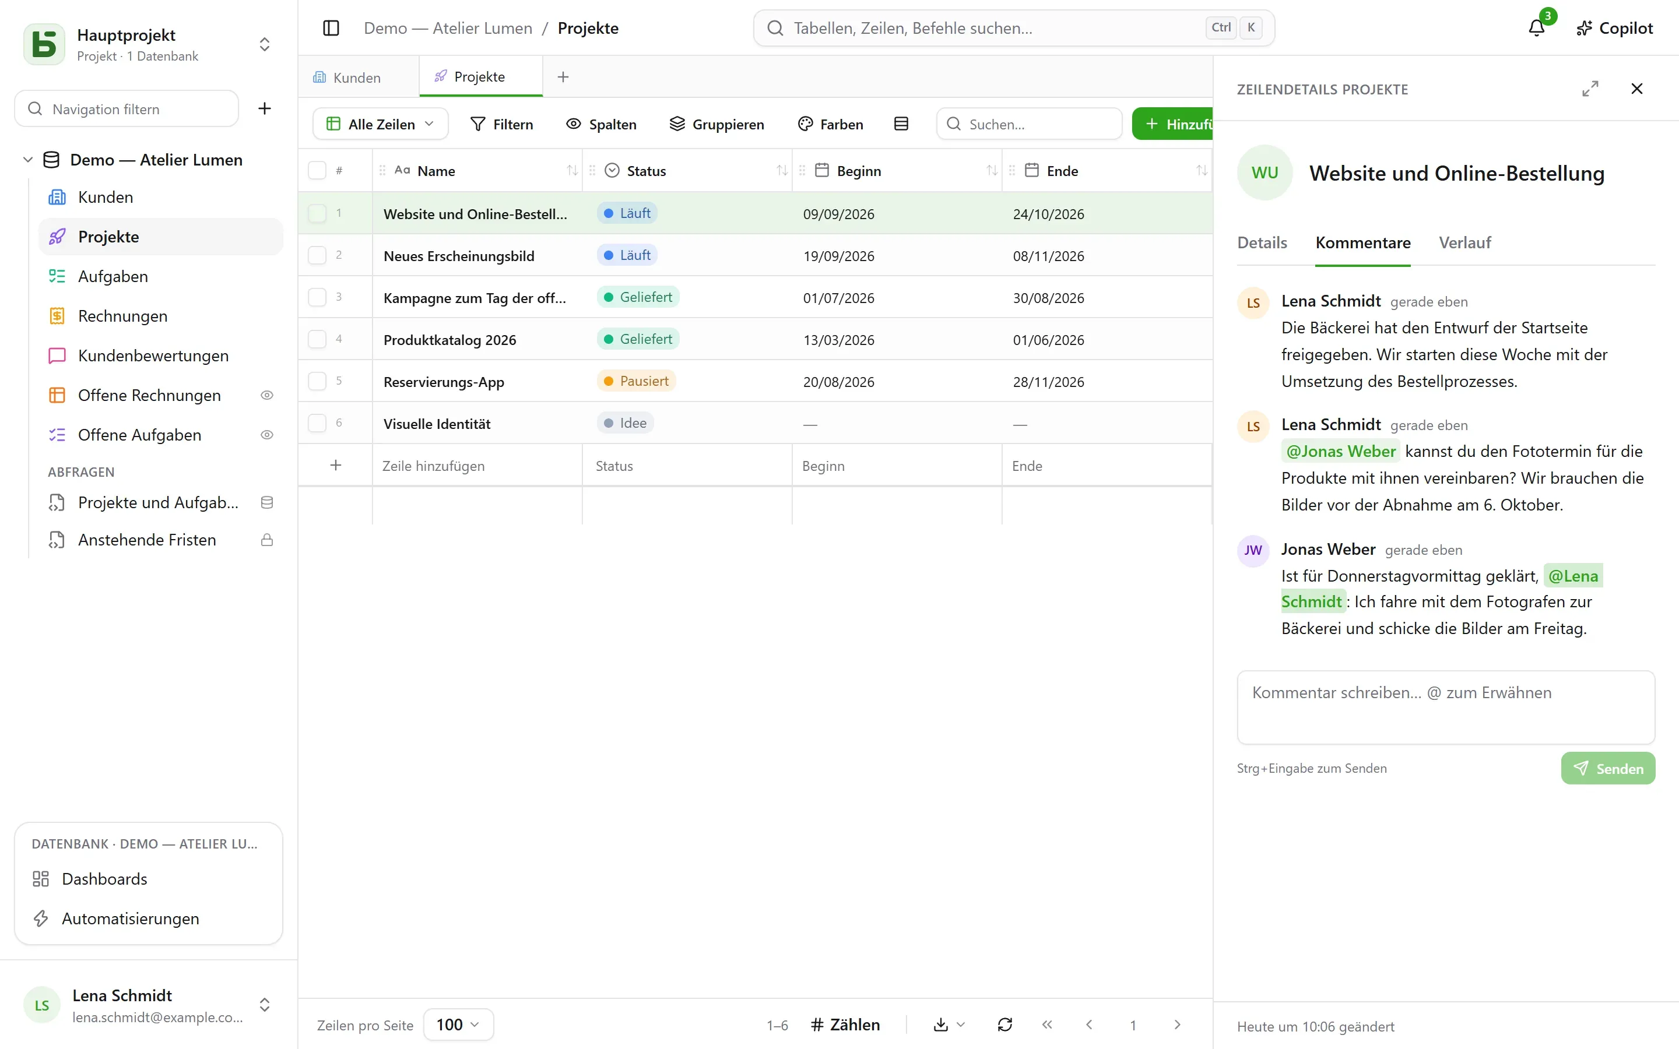Expand row details to full screen
Viewport: 1679px width, 1049px height.
pos(1590,89)
